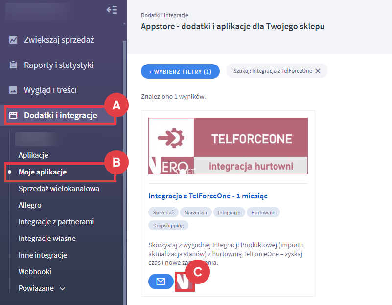Screen dimensions: 392x305
Task: Open the Wybierz filtry (1) filter selector
Action: [x=180, y=72]
